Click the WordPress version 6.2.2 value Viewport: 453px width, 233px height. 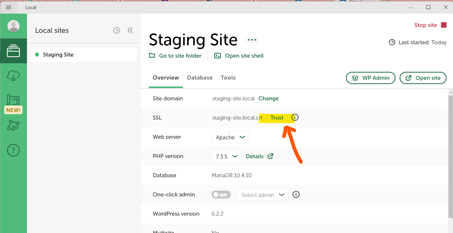(x=217, y=214)
